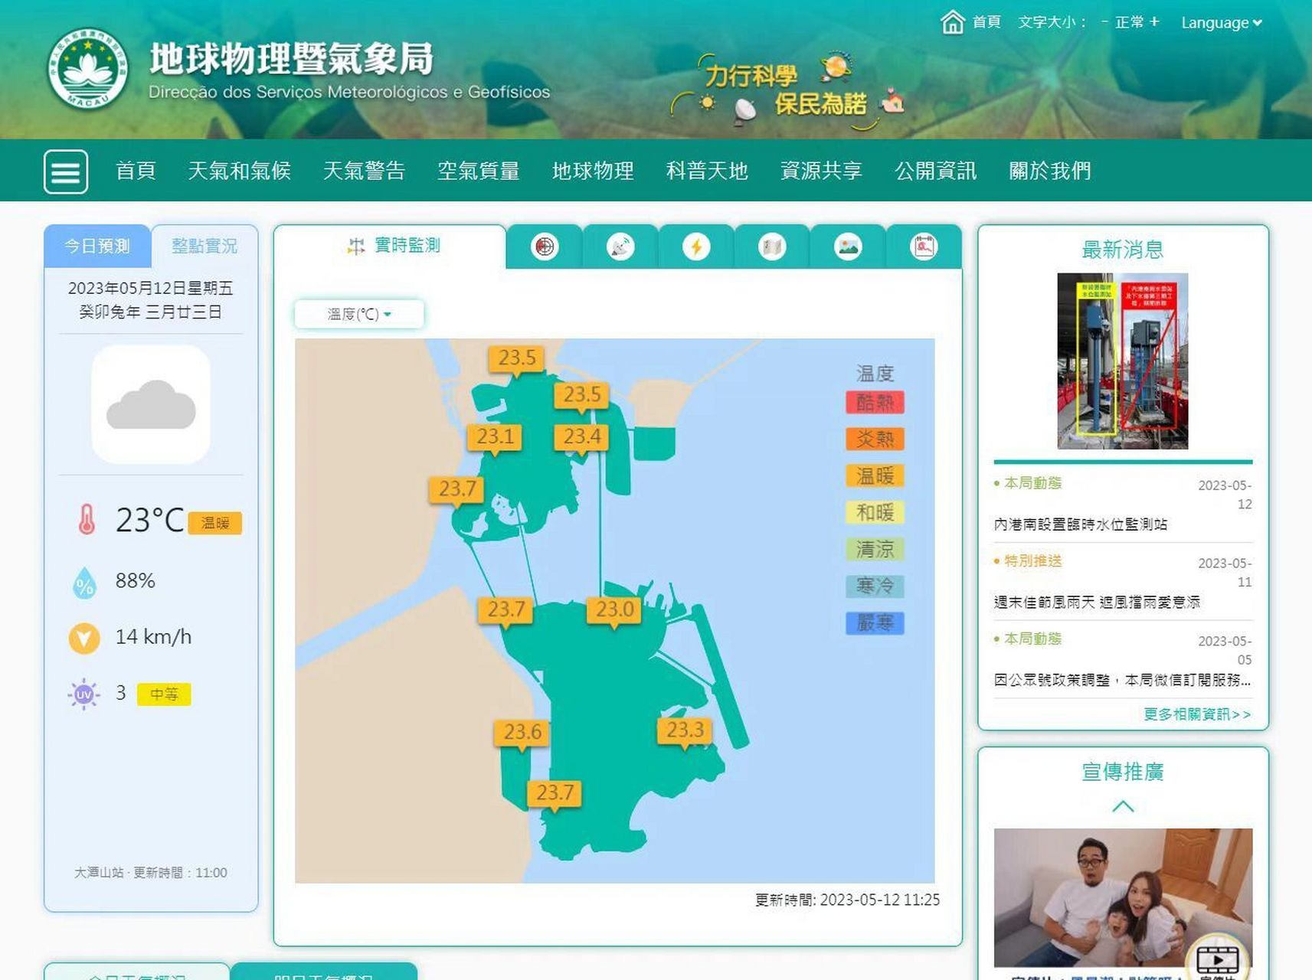
Task: Open the tide record tab icon
Action: [924, 247]
